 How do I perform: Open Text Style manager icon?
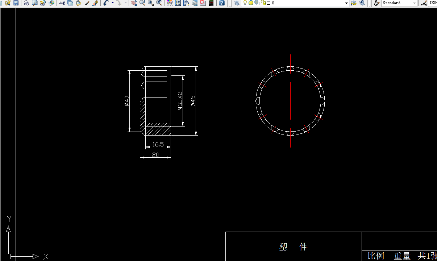coord(376,3)
